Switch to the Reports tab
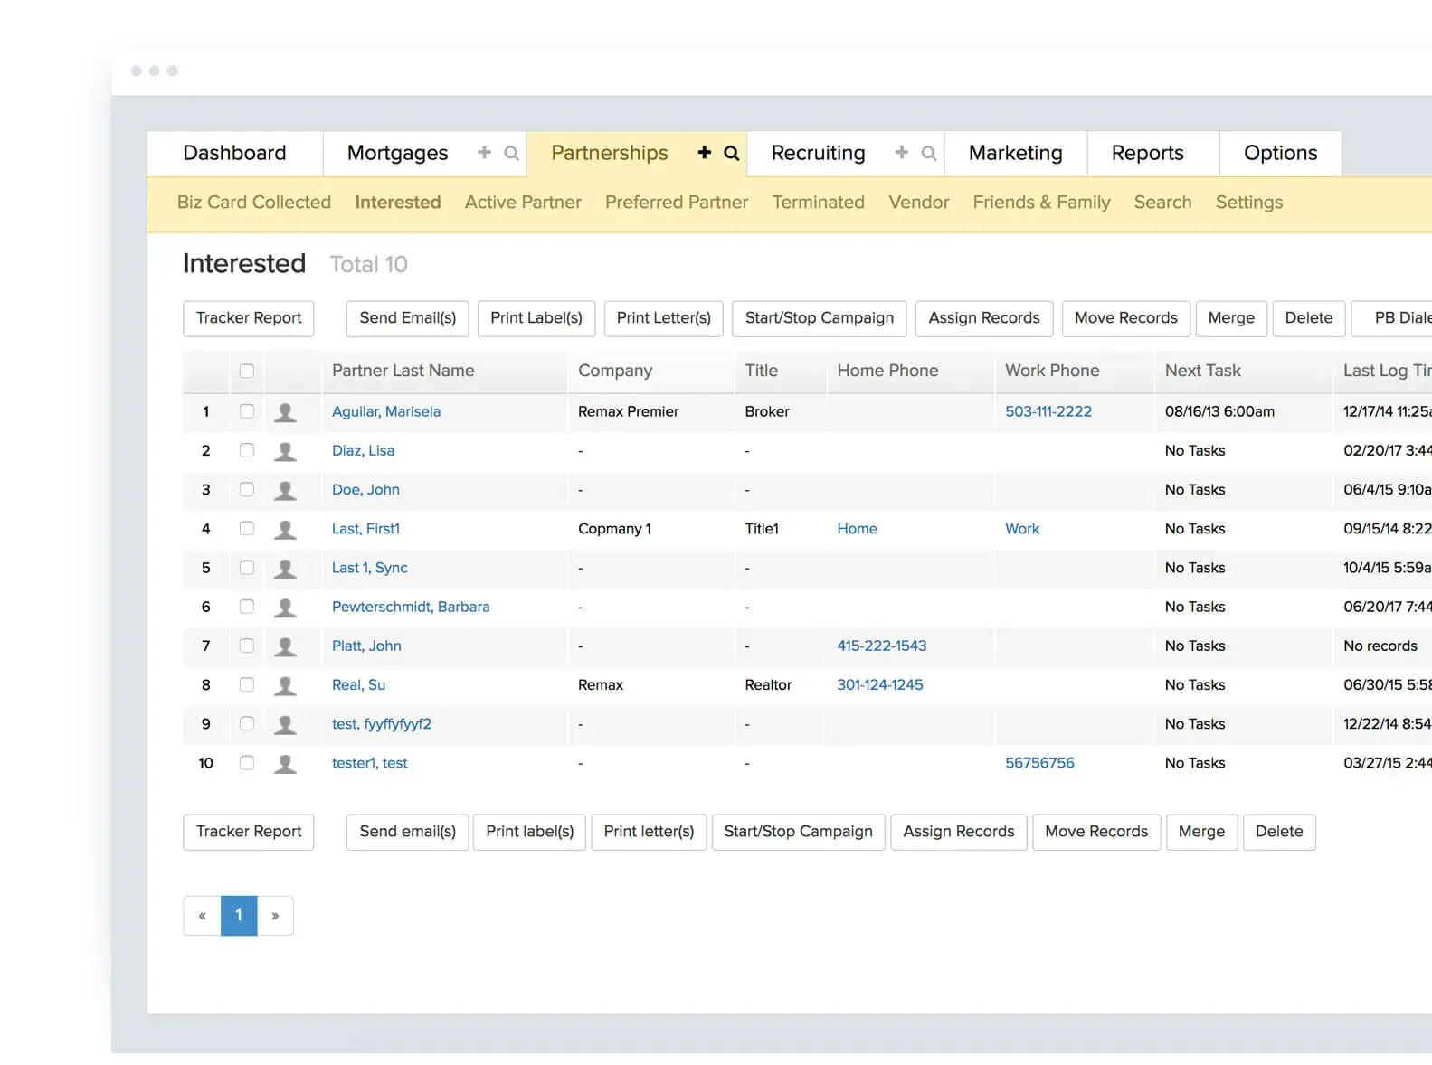Viewport: 1432px width, 1065px height. (x=1147, y=153)
